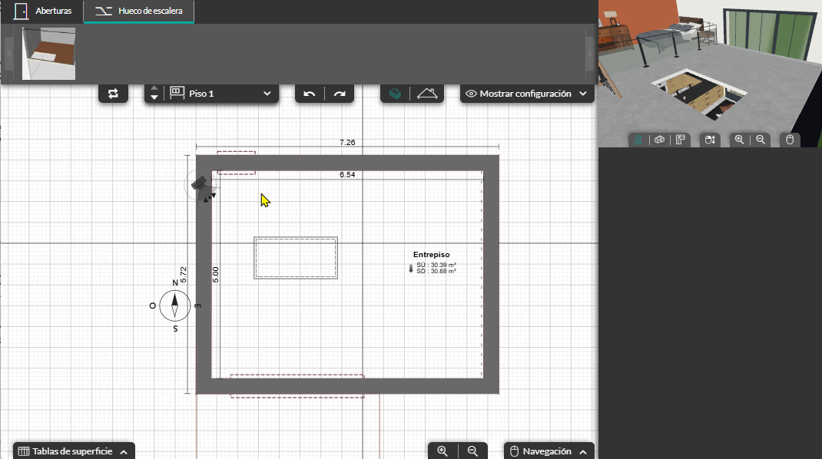
Task: Select the floor plan view icon
Action: 396,94
